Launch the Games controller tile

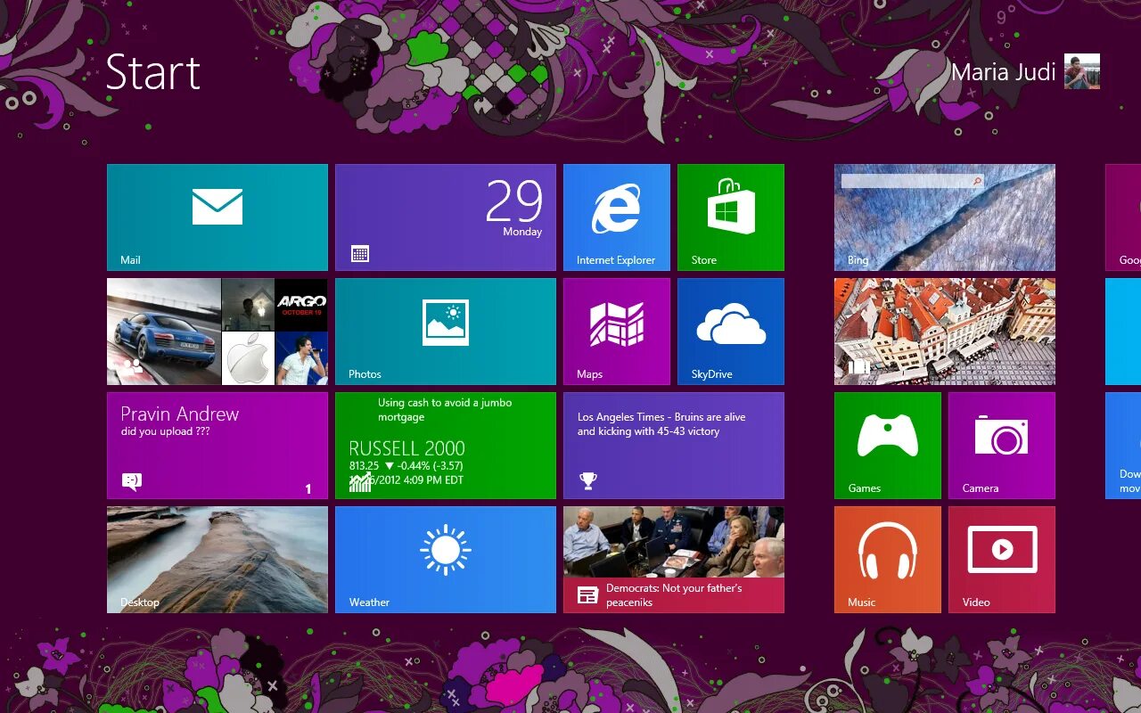click(888, 446)
